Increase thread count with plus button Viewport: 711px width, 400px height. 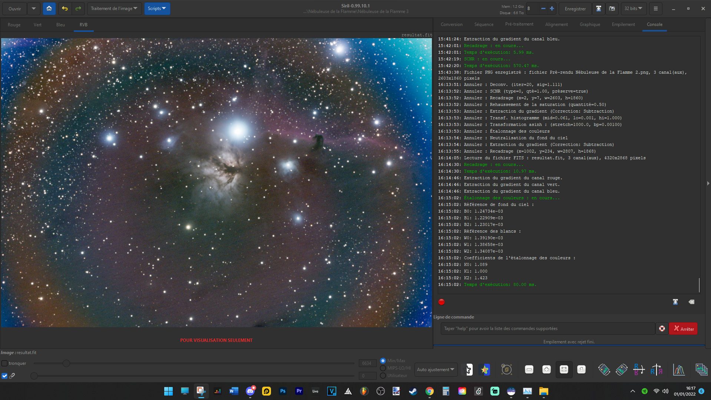point(552,9)
